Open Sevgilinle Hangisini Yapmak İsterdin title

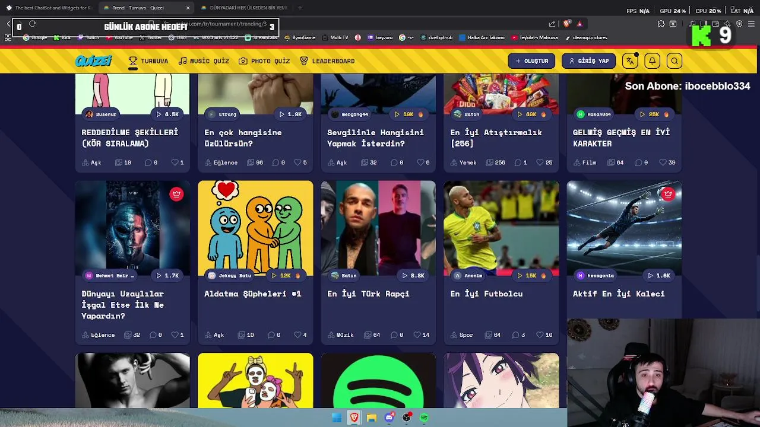(x=375, y=138)
